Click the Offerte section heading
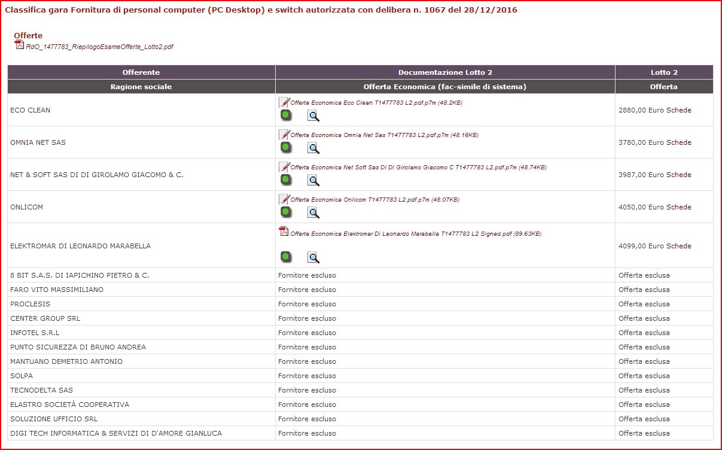 [x=28, y=36]
